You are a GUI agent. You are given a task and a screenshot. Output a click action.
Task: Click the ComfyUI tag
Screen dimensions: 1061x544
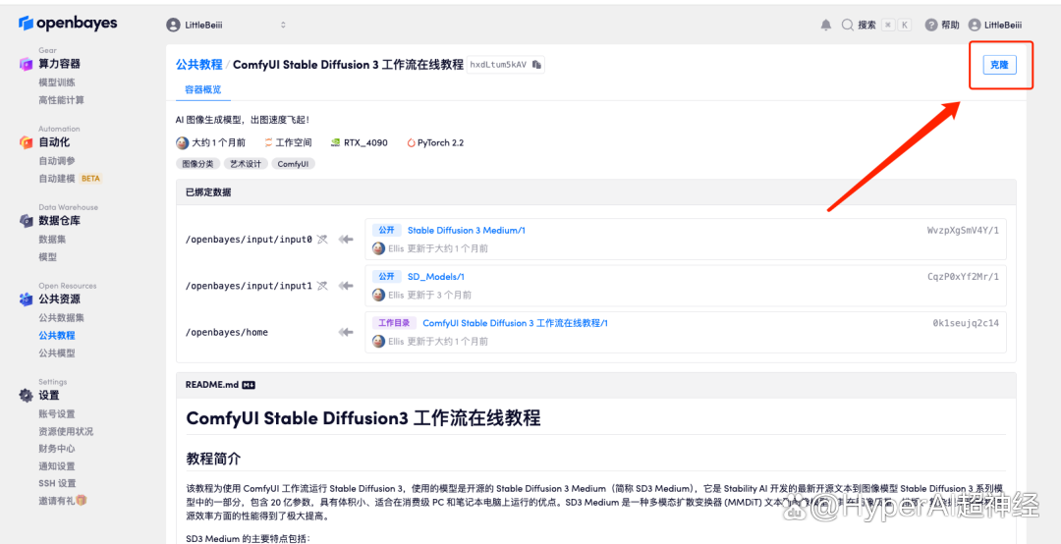294,164
